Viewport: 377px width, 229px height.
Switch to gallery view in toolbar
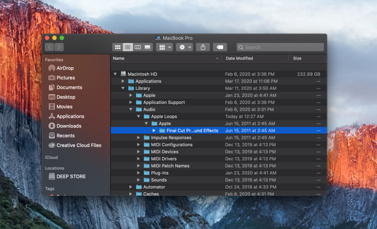(148, 47)
